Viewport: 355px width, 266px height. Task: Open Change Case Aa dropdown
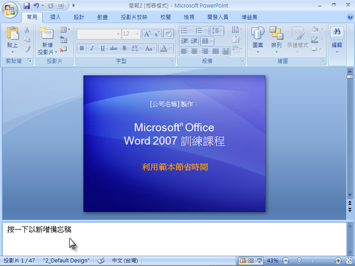click(x=150, y=48)
